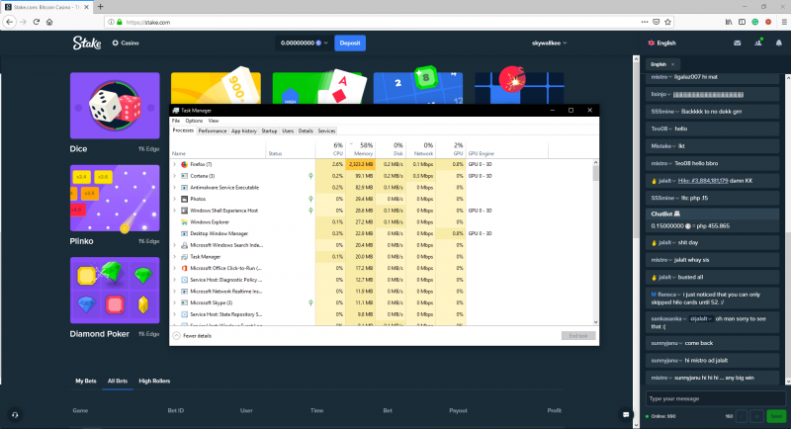Open the Firefox hamburger menu
Viewport: 791px width, 429px height.
(784, 22)
